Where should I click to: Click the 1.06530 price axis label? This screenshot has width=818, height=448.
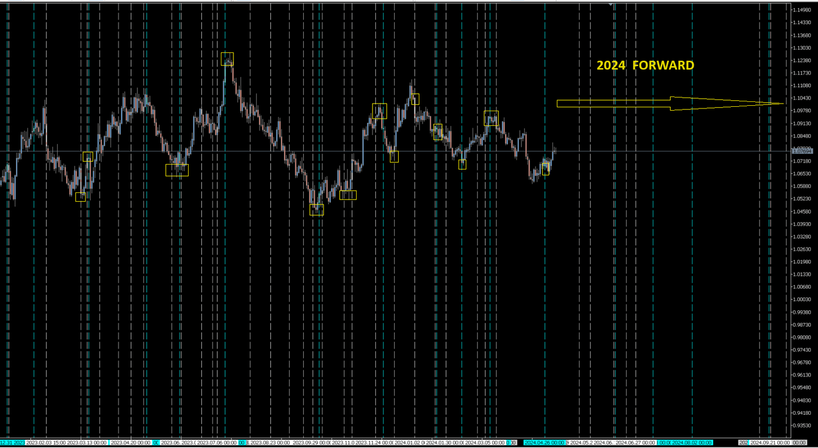803,174
